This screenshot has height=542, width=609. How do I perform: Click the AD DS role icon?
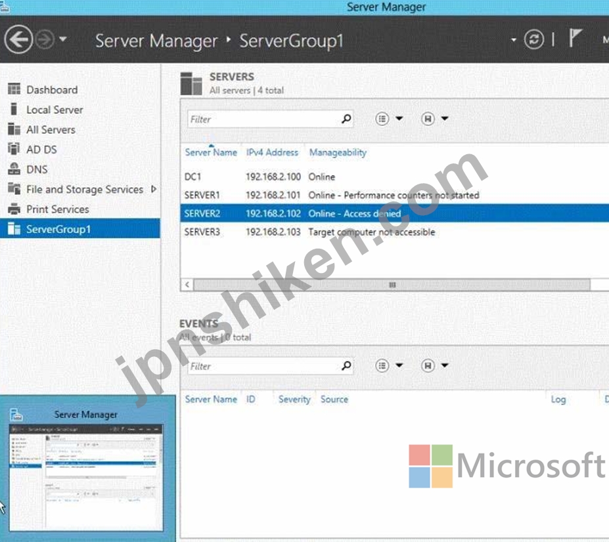14,148
